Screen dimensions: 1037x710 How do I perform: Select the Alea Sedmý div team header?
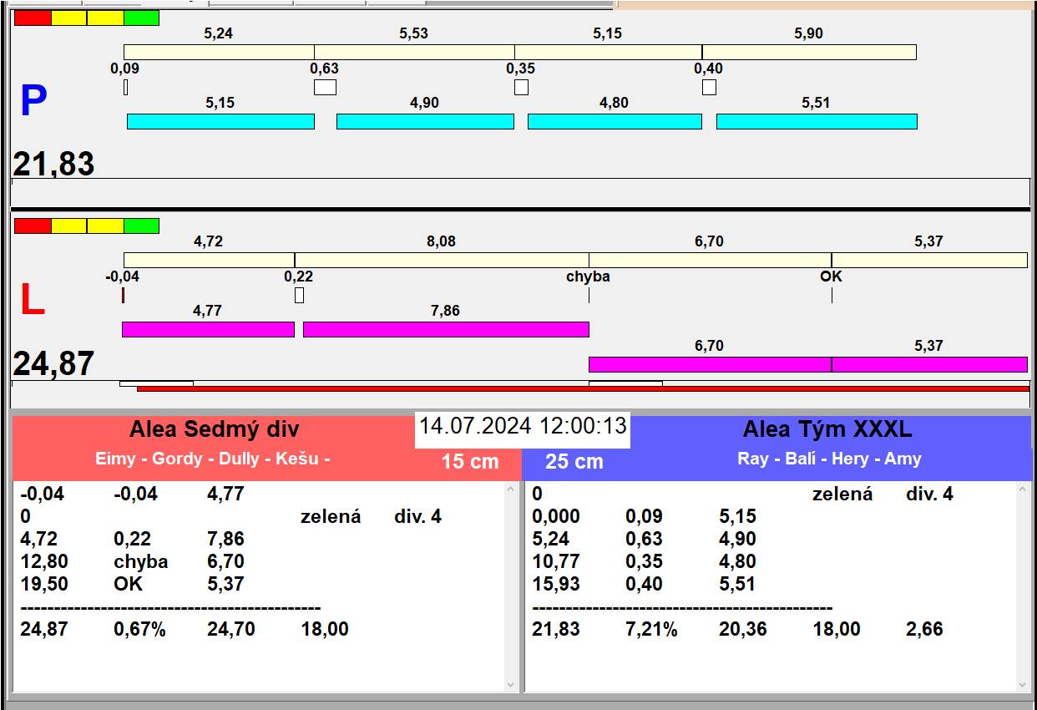(214, 430)
